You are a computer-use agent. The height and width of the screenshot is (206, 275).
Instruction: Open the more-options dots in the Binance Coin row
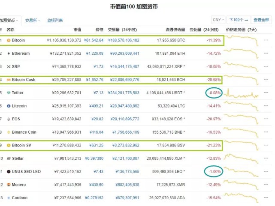266,132
